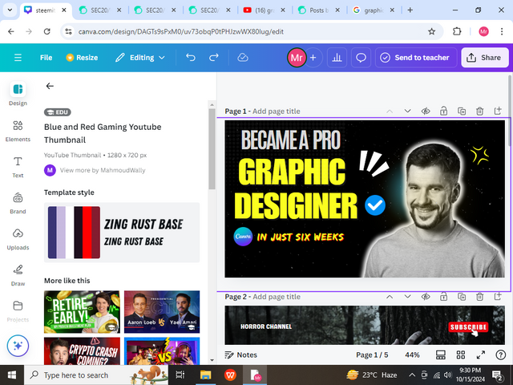Viewport: 513px width, 385px height.
Task: Delete Page 1 with the trash icon
Action: [479, 111]
